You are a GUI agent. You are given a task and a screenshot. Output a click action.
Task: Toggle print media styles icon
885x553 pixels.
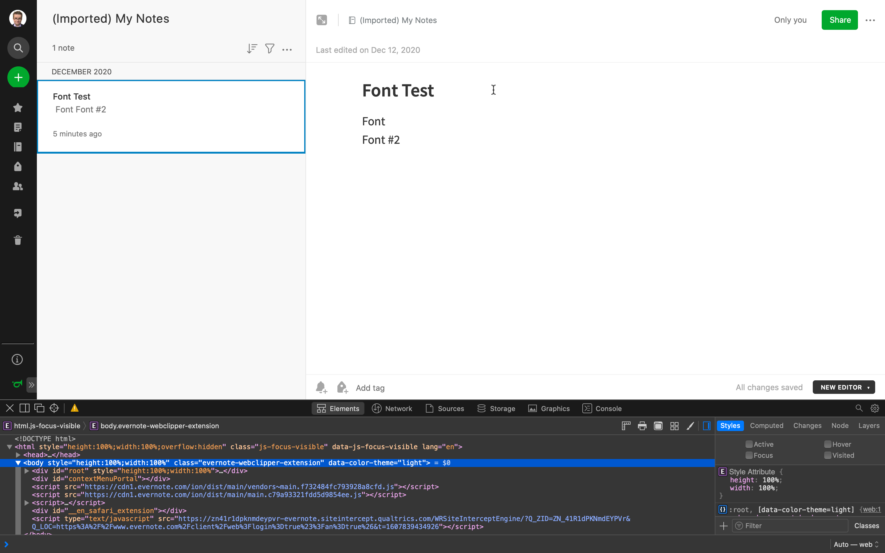[x=642, y=426]
